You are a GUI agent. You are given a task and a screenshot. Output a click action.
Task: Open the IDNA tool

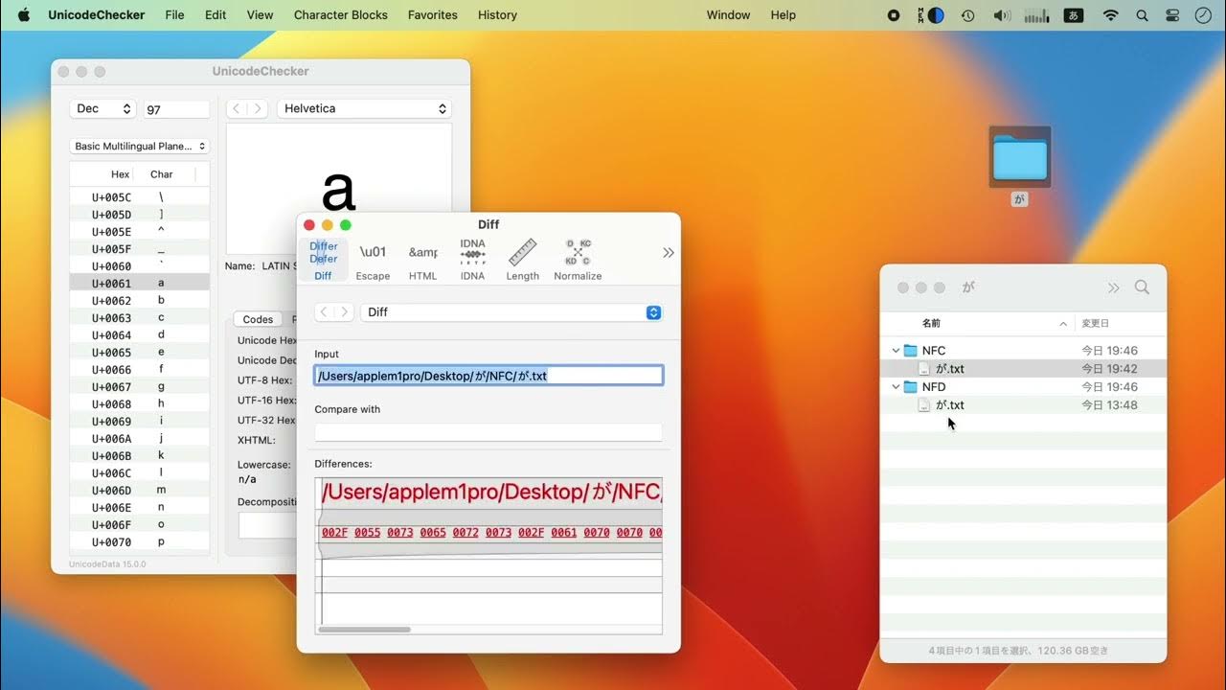(472, 259)
